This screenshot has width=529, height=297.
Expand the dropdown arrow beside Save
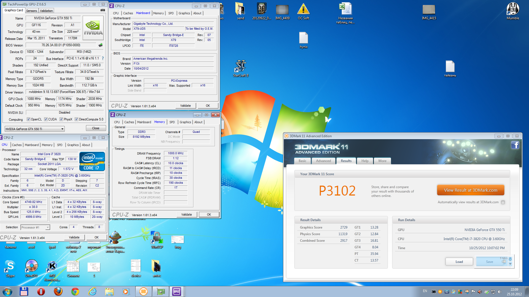(510, 264)
